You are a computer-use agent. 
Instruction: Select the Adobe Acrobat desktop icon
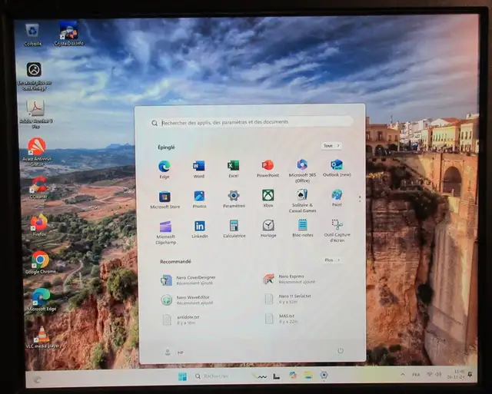point(36,114)
